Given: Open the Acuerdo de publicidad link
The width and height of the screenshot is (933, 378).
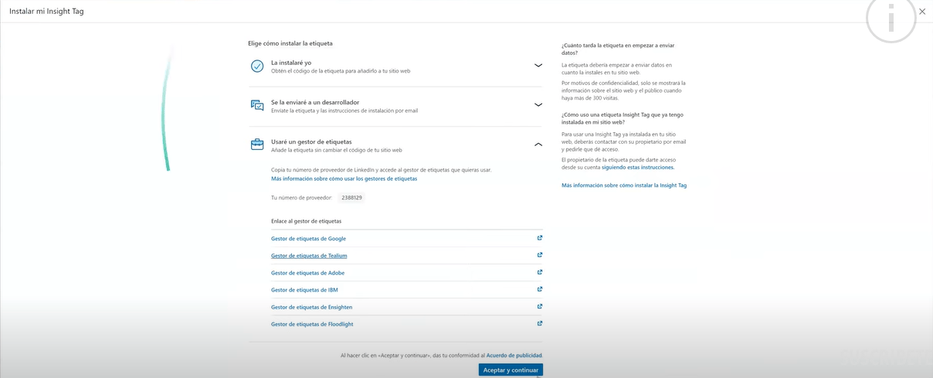Looking at the screenshot, I should click(514, 356).
